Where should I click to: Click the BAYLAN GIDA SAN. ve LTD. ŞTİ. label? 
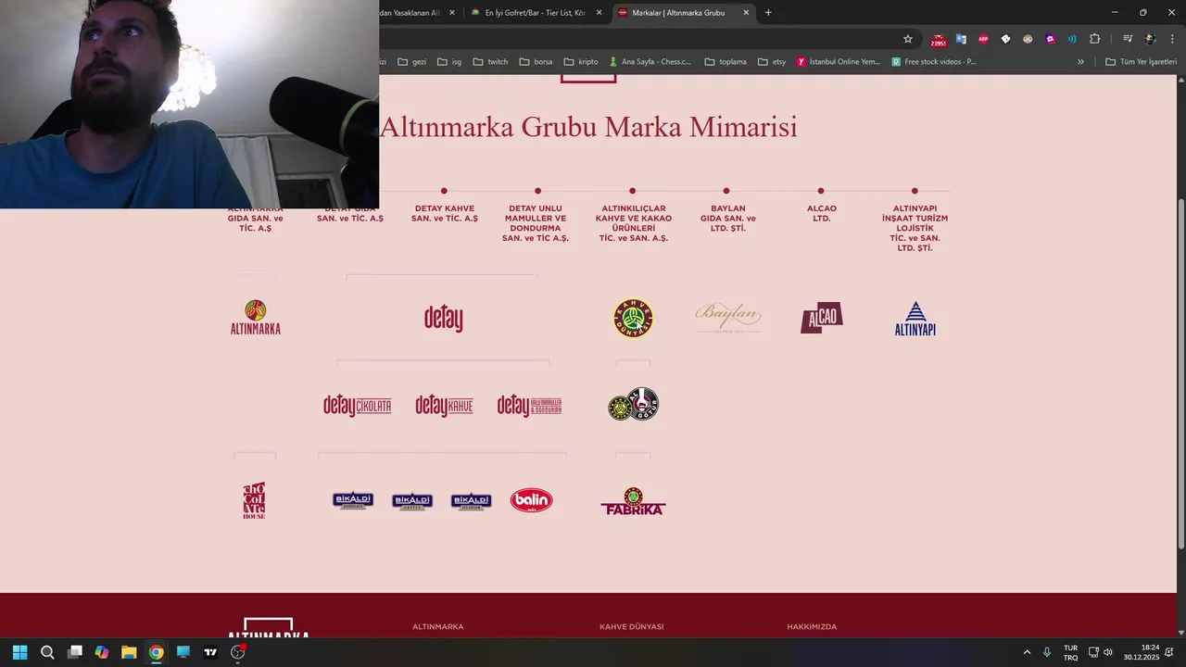[x=728, y=219]
